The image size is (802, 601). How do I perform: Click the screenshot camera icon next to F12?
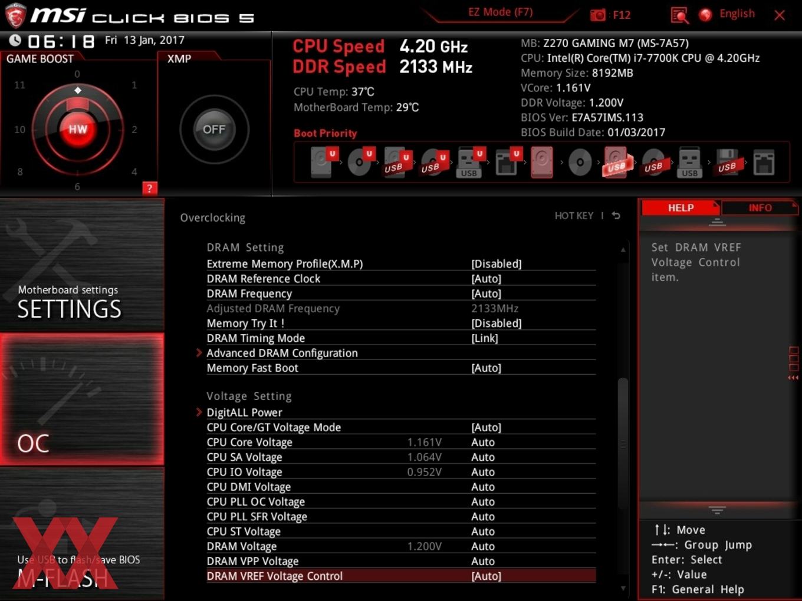pos(597,15)
